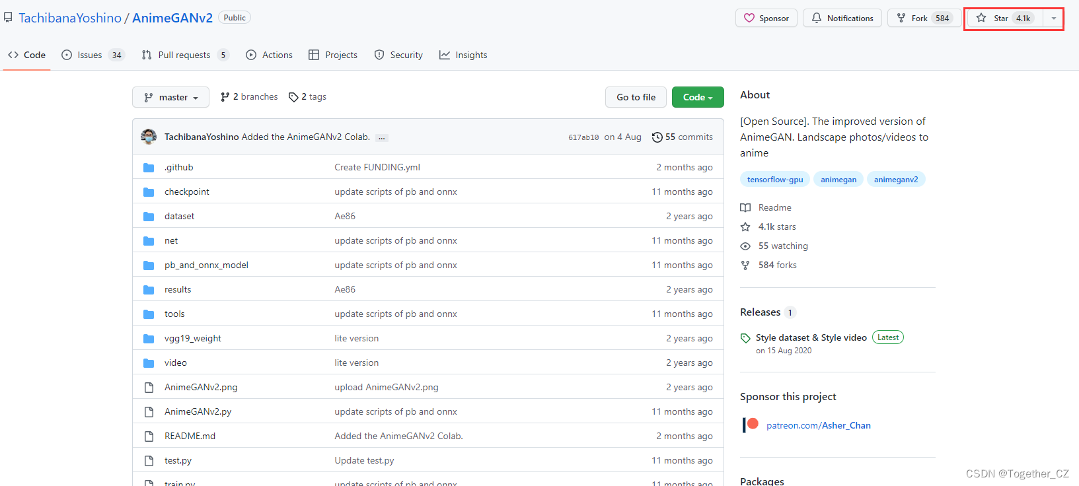Image resolution: width=1079 pixels, height=486 pixels.
Task: Click the dataset folder icon
Action: click(149, 217)
